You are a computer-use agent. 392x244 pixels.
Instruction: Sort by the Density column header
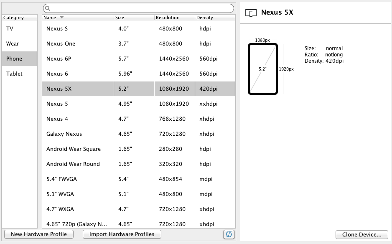click(x=215, y=18)
